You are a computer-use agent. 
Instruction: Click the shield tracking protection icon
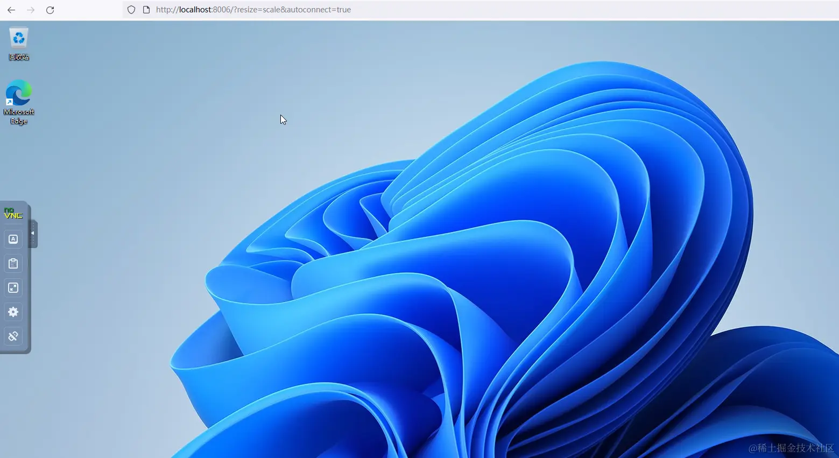(131, 10)
